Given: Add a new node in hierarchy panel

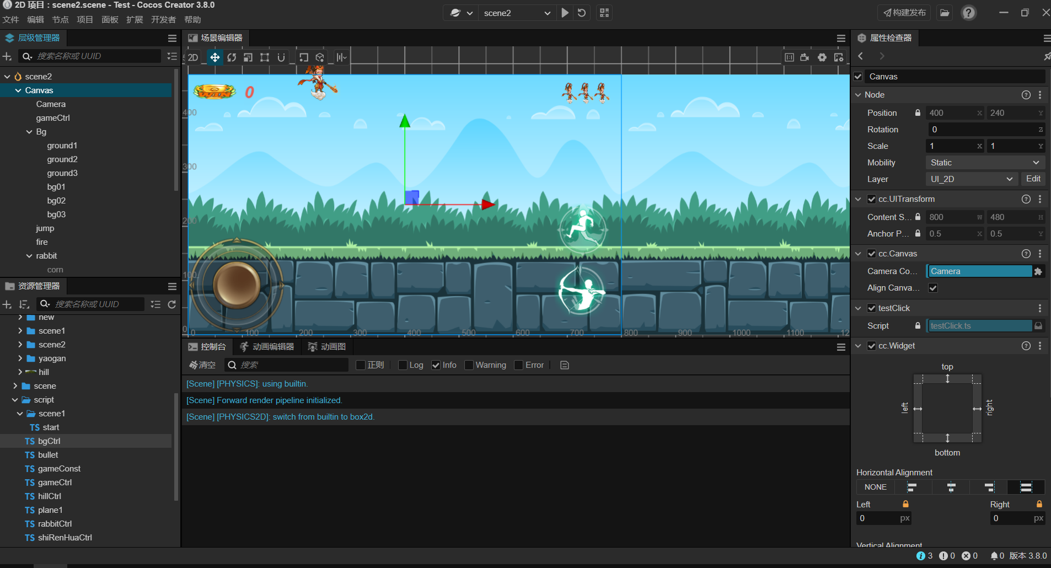Looking at the screenshot, I should 7,56.
